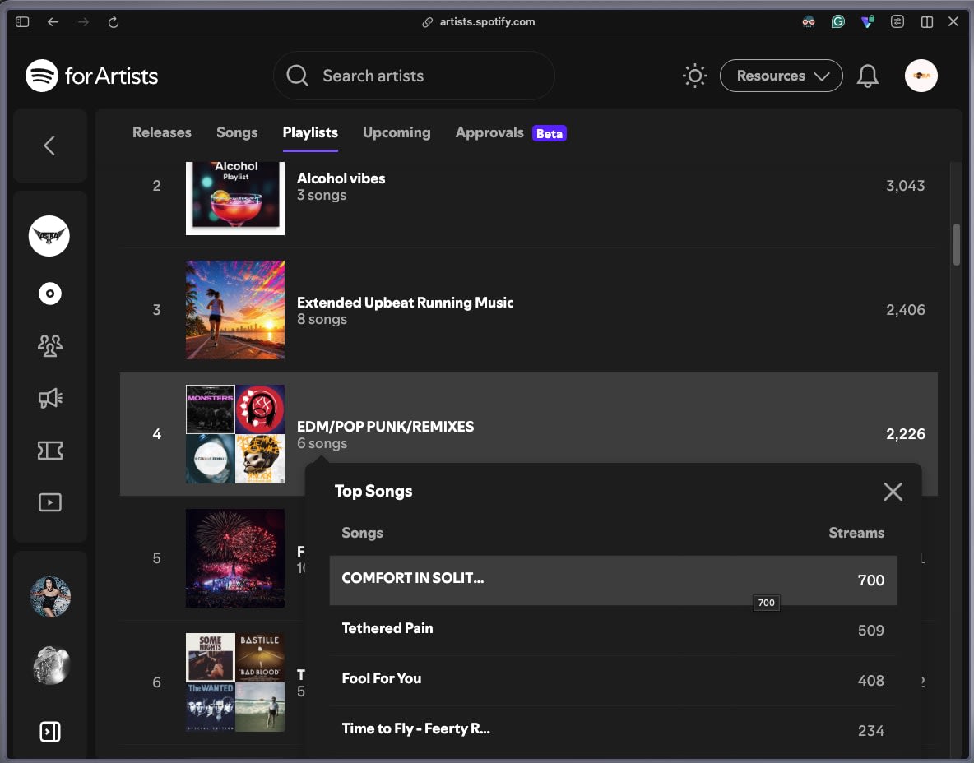The height and width of the screenshot is (763, 974).
Task: Expand the left navigation panel
Action: pyautogui.click(x=49, y=731)
